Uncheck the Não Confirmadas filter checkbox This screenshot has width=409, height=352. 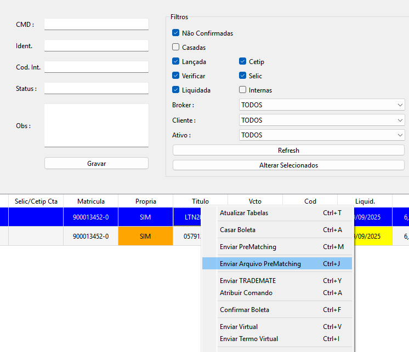click(x=176, y=33)
